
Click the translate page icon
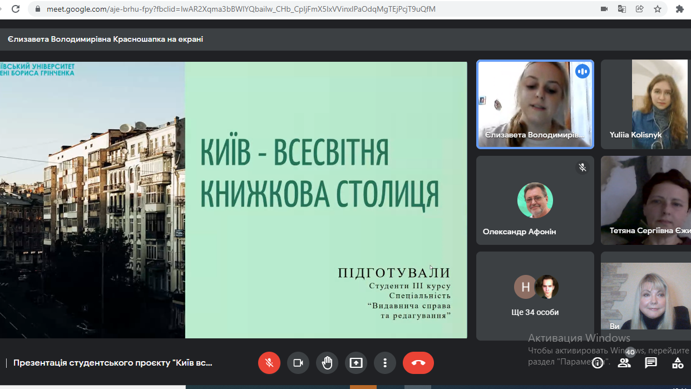622,9
